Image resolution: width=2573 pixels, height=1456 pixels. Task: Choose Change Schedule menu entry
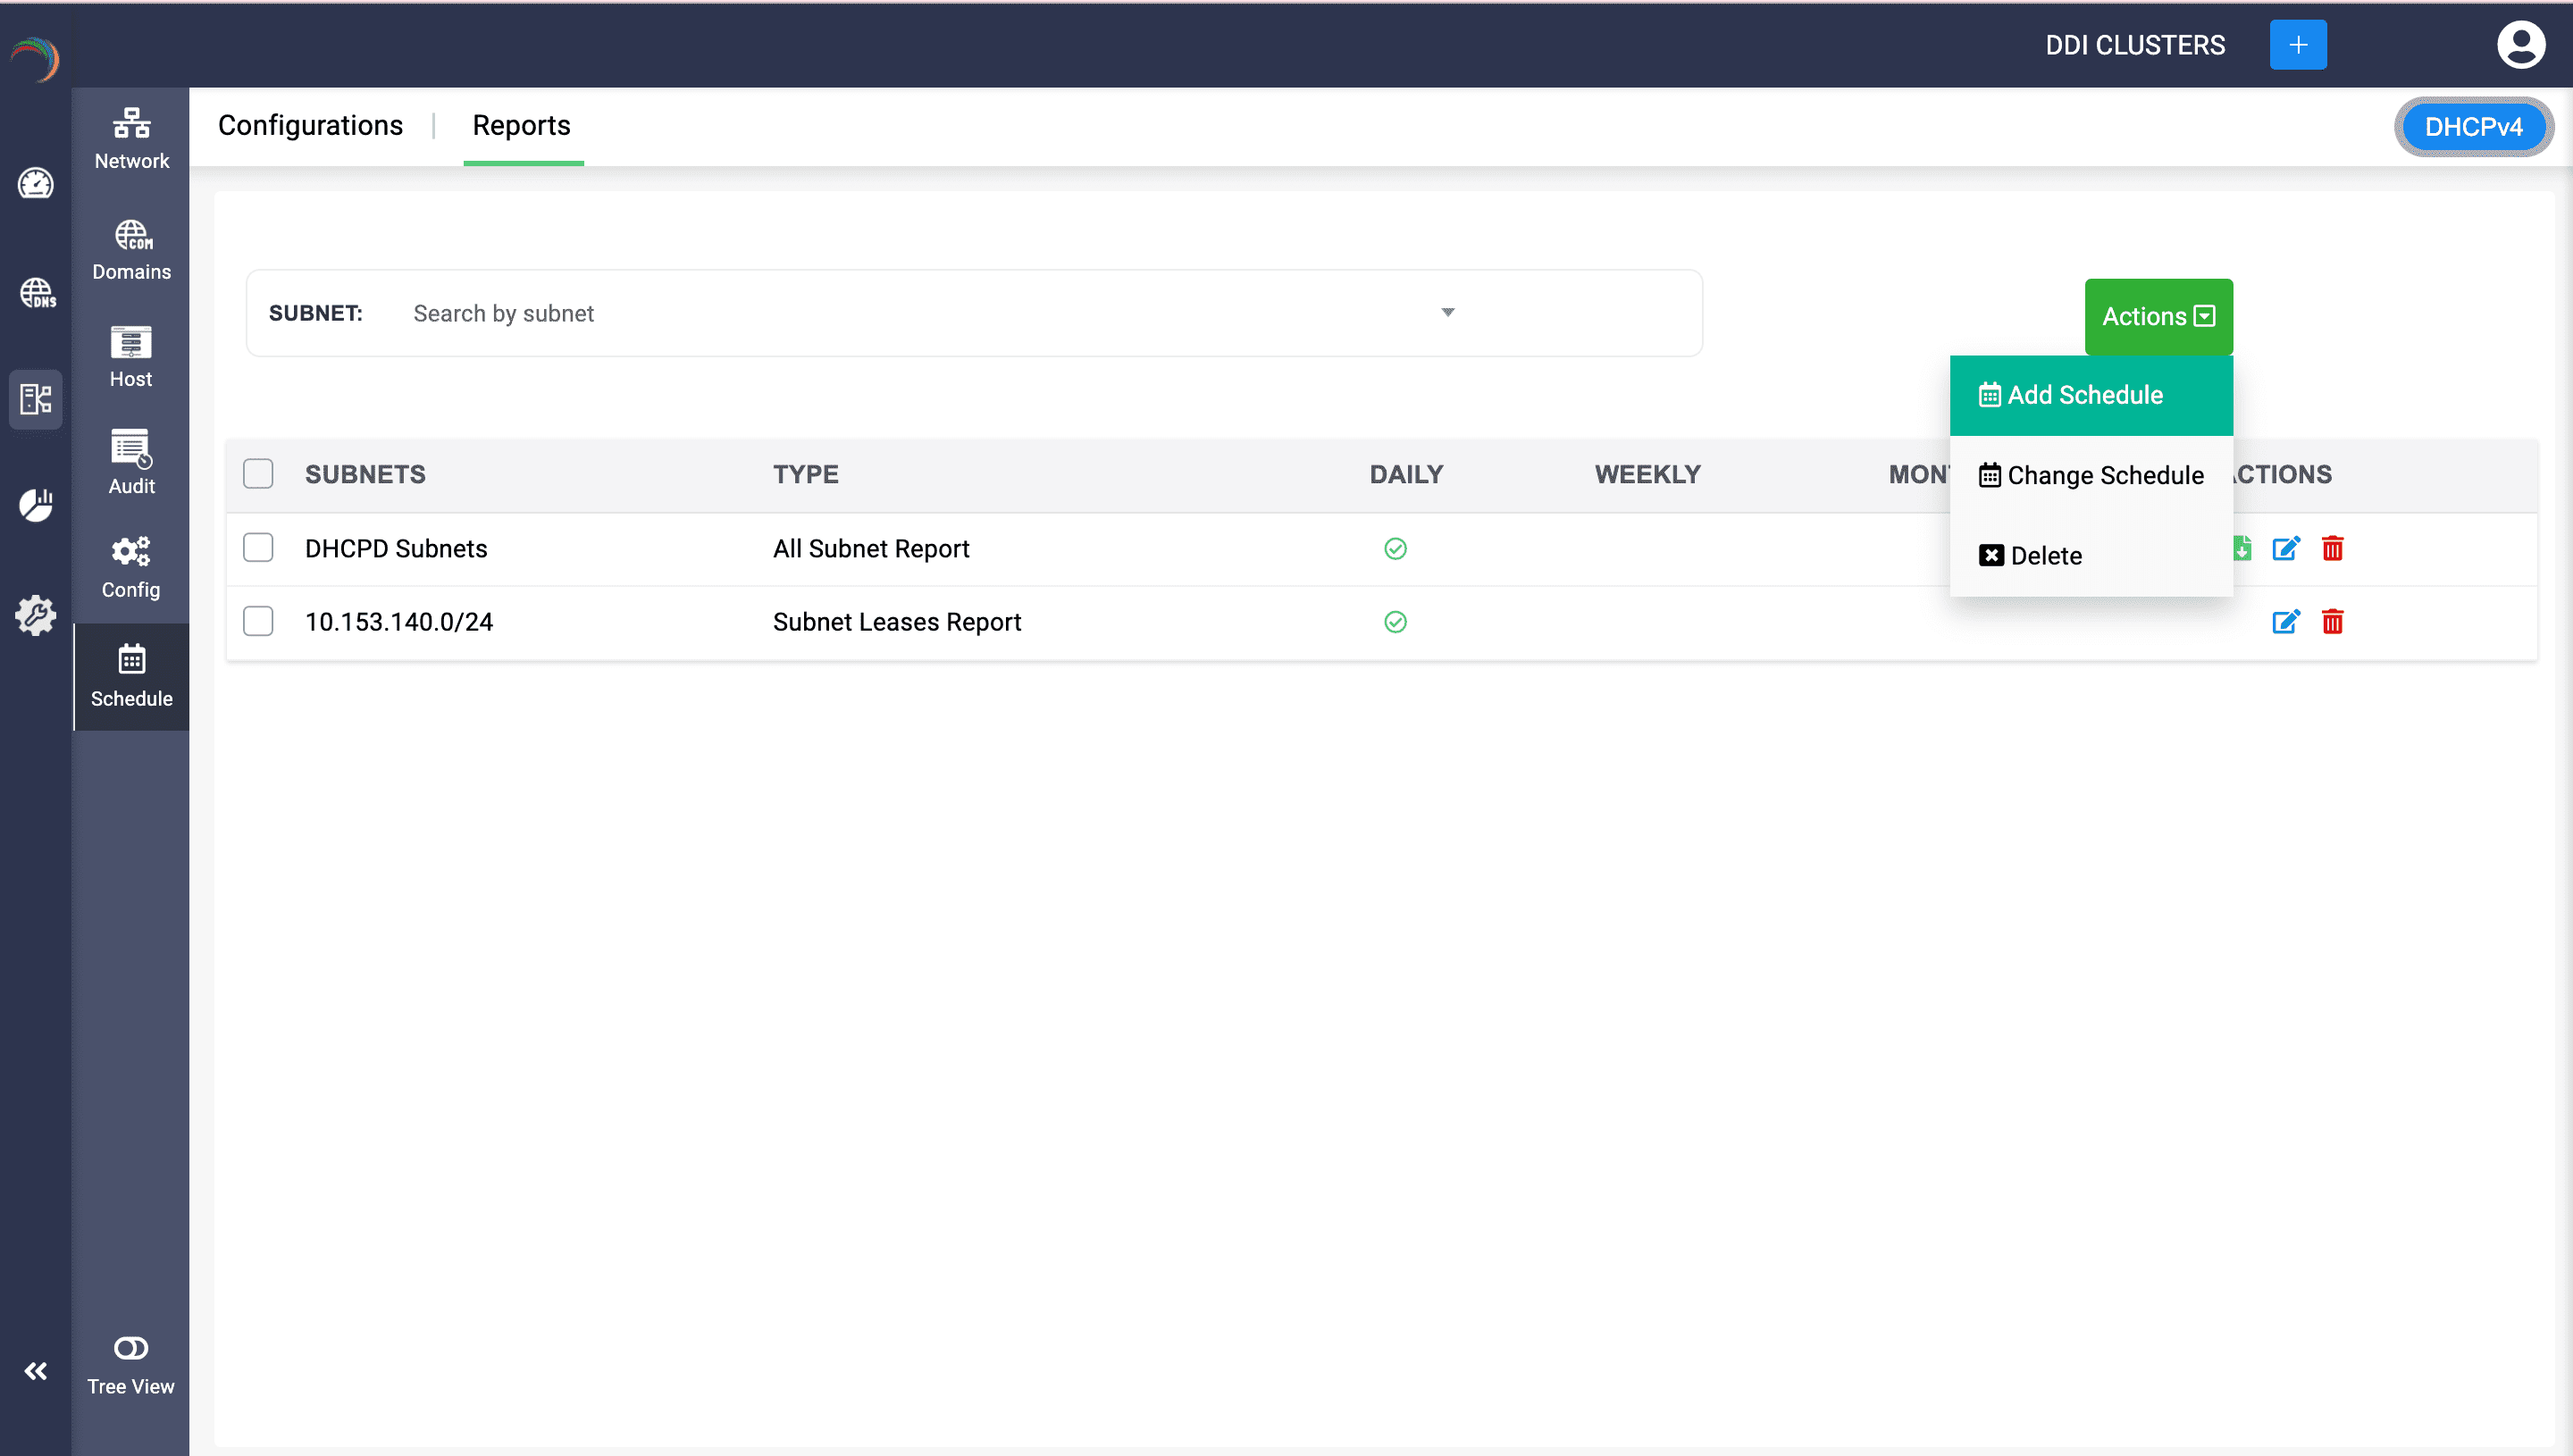pos(2090,475)
